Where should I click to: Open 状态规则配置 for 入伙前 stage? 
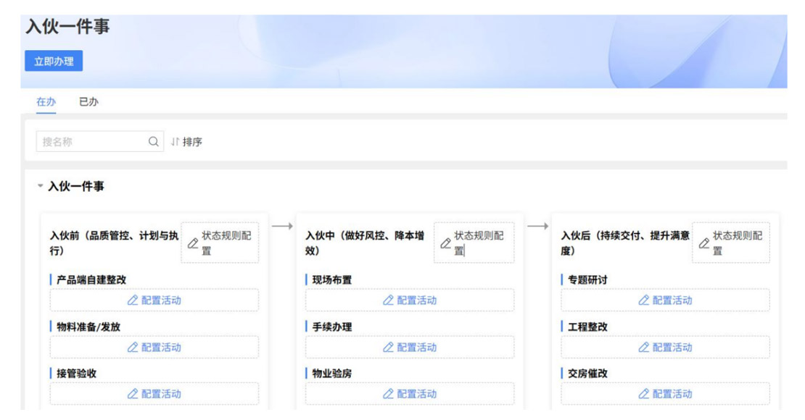coord(220,243)
